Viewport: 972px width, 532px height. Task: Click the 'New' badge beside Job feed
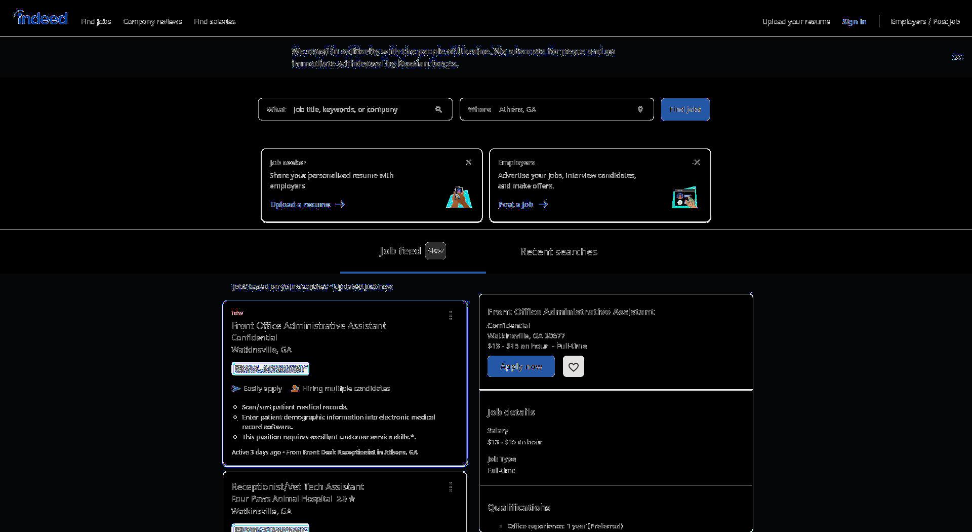tap(435, 251)
